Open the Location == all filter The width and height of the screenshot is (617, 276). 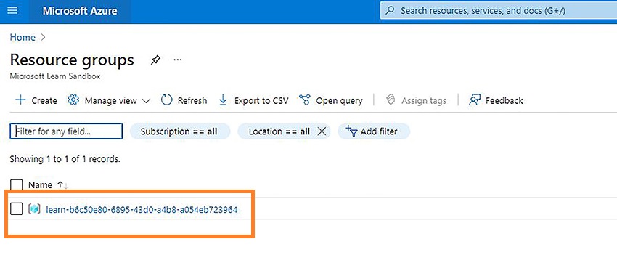(x=279, y=131)
